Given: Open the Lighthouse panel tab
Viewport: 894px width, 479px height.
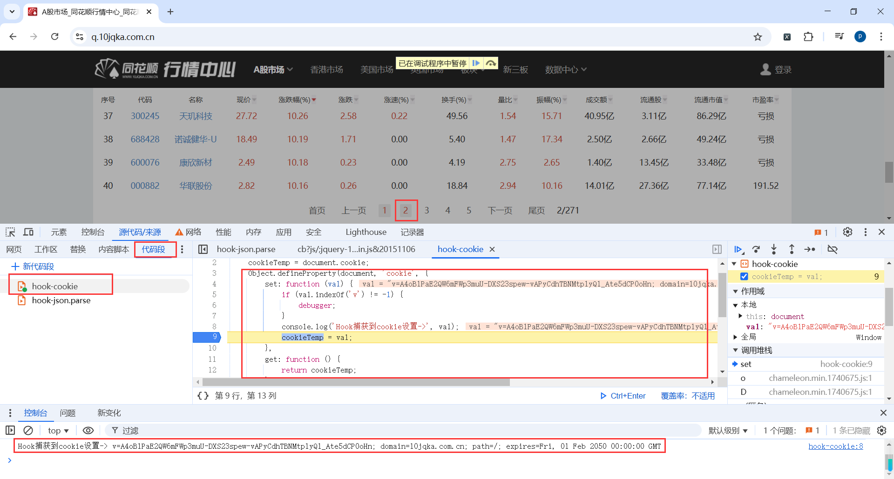Looking at the screenshot, I should click(x=366, y=232).
